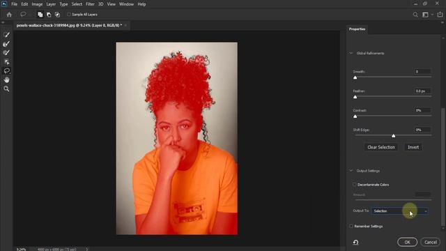The height and width of the screenshot is (251, 446).
Task: Click the Home icon in options bar
Action: point(9,15)
